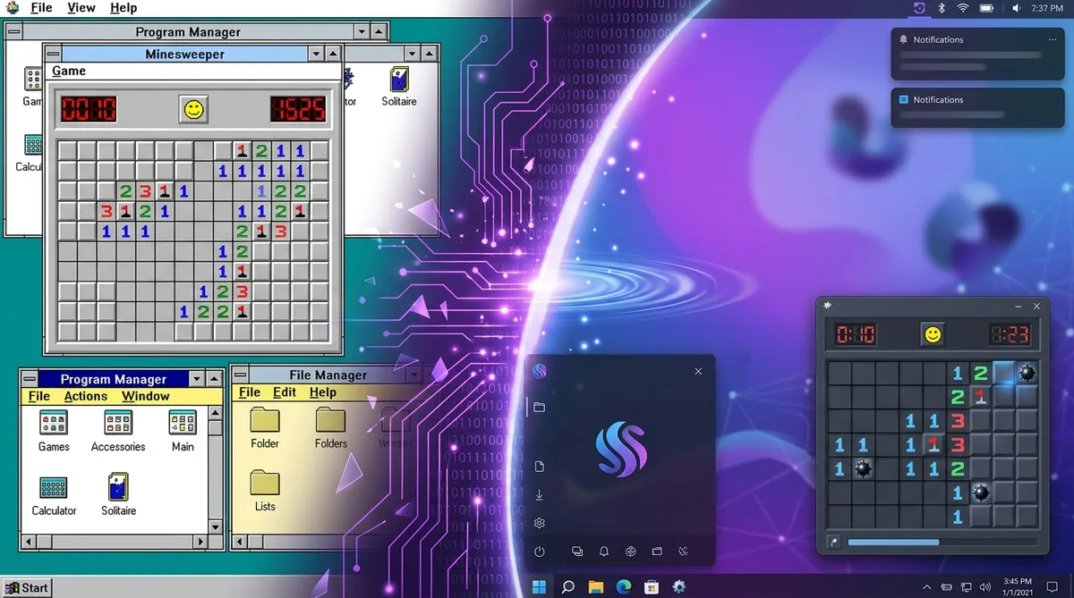The image size is (1074, 598).
Task: Click the yellow smiley in retro Minesweeper
Action: point(192,110)
